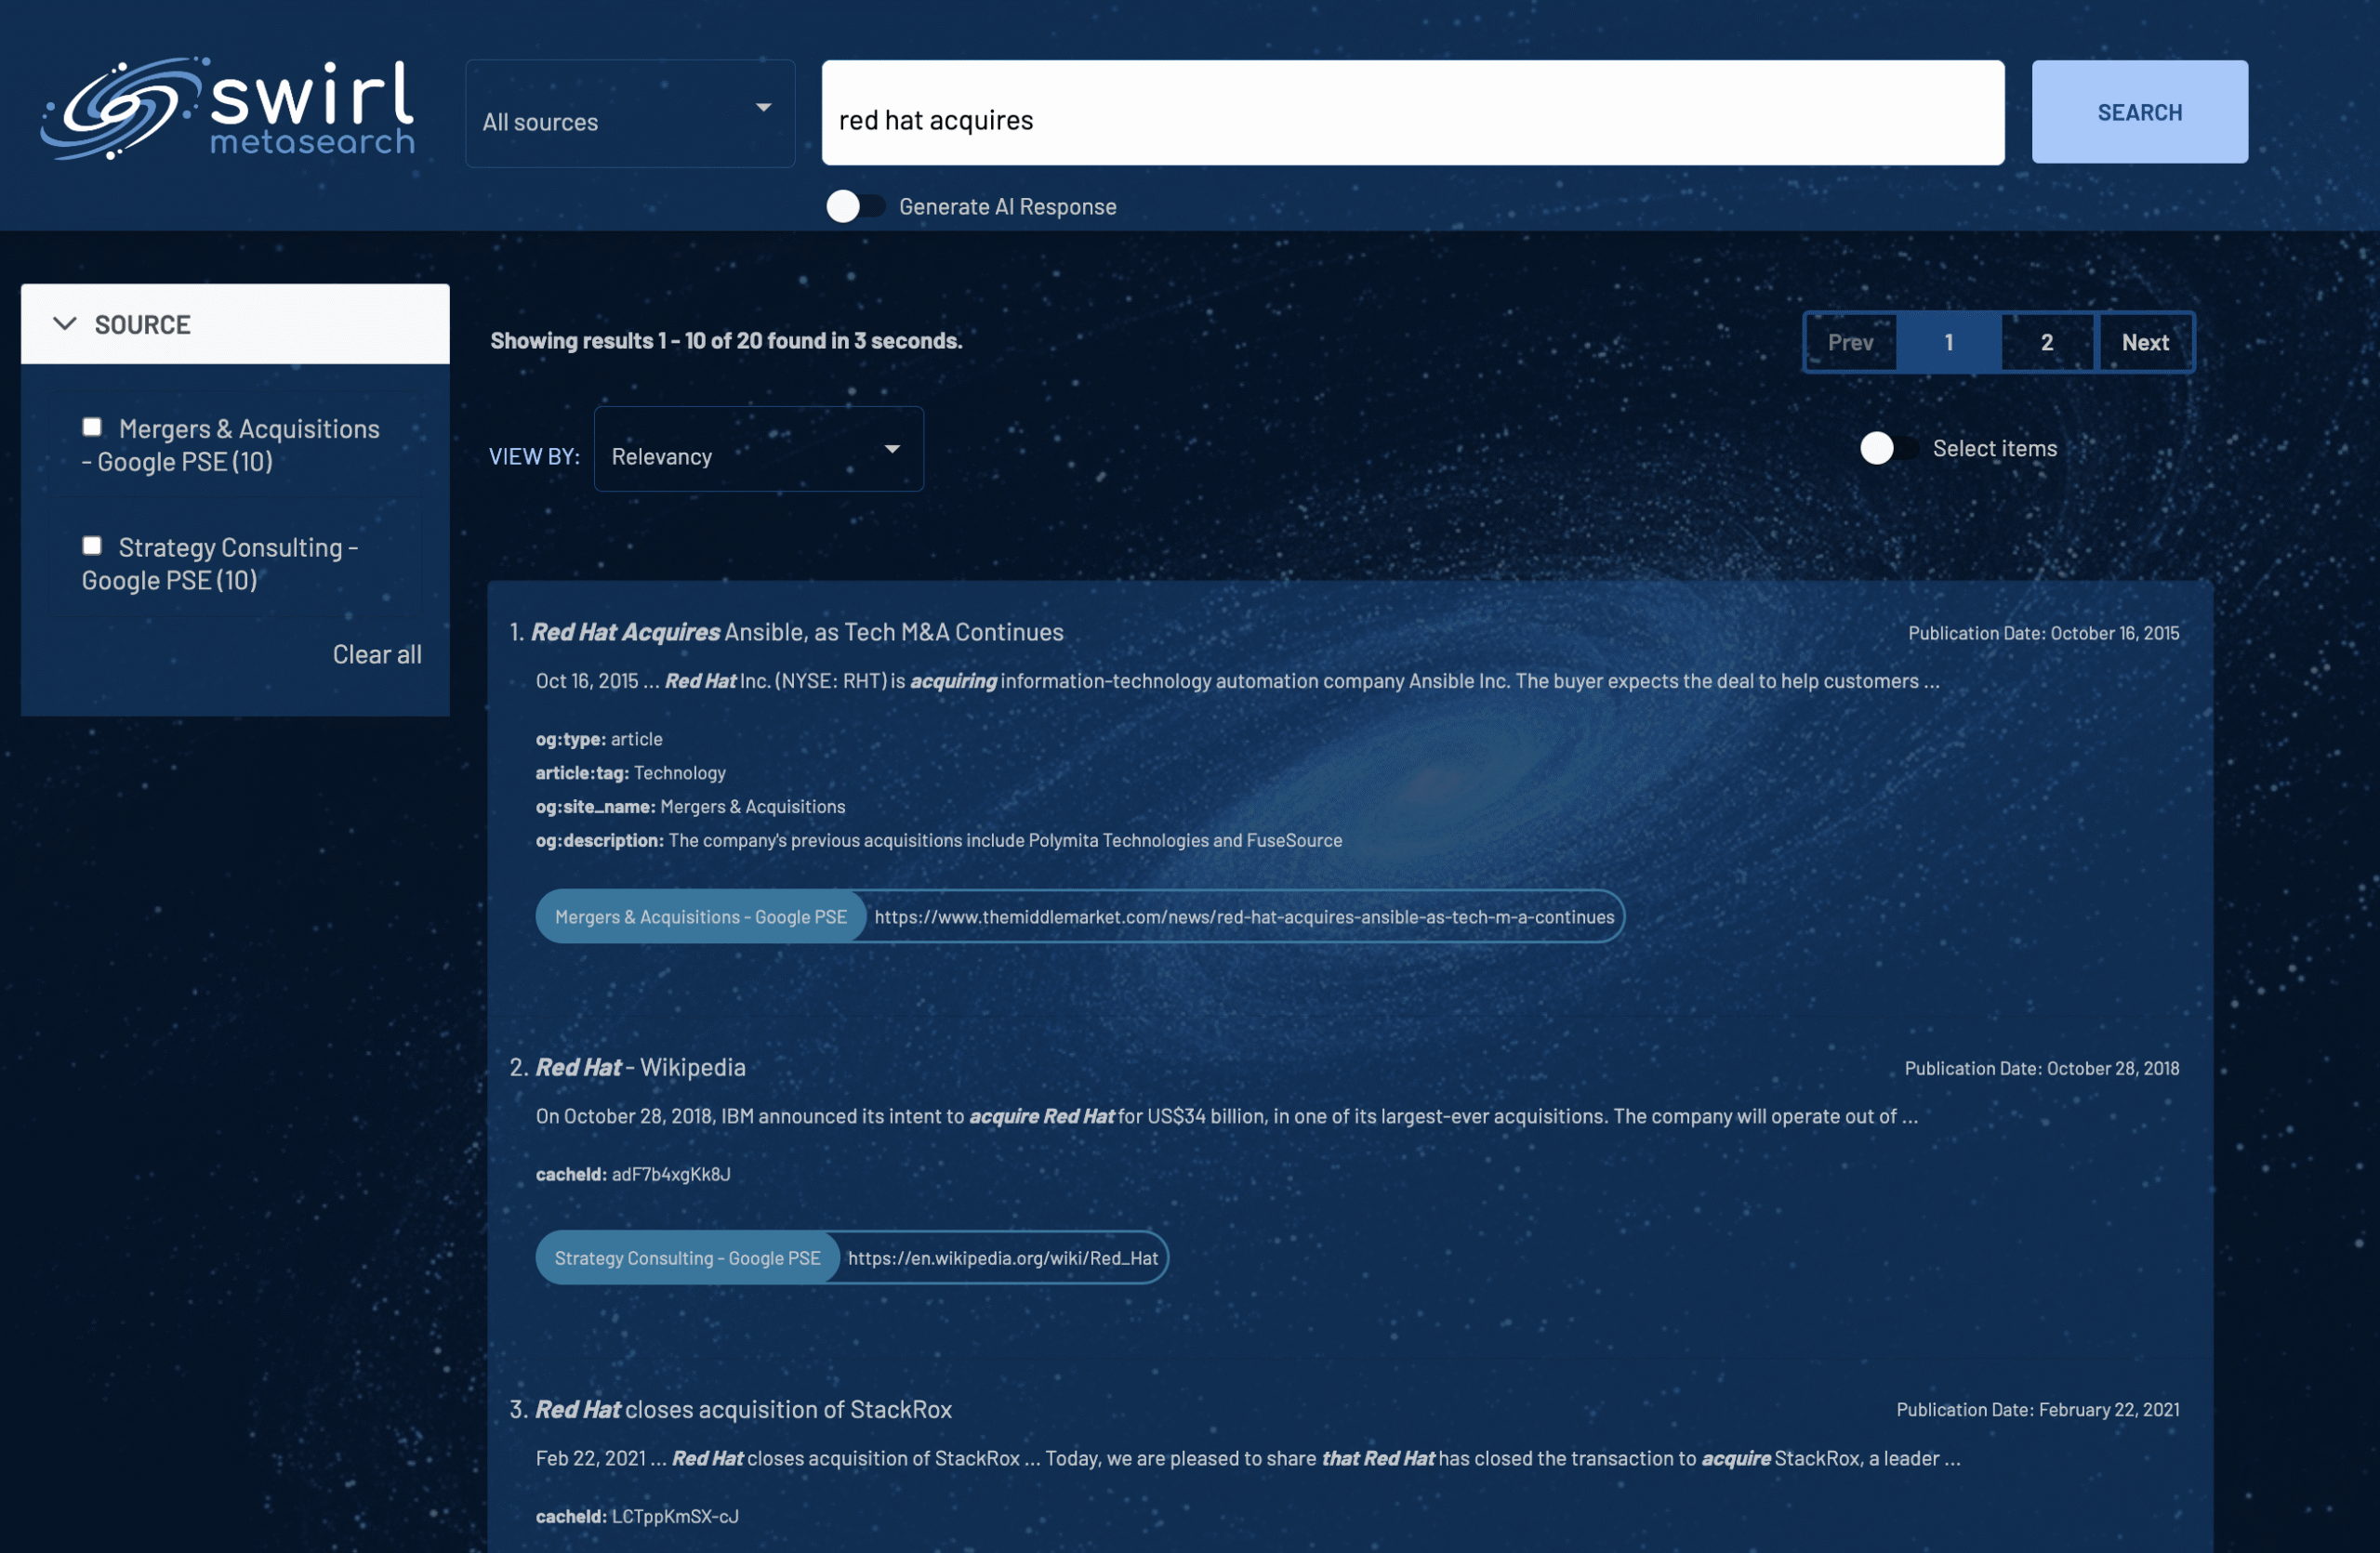Click Wikipedia snippet about IBM's US$34 billion
Screen dimensions: 2380x1553
[x=1227, y=1116]
